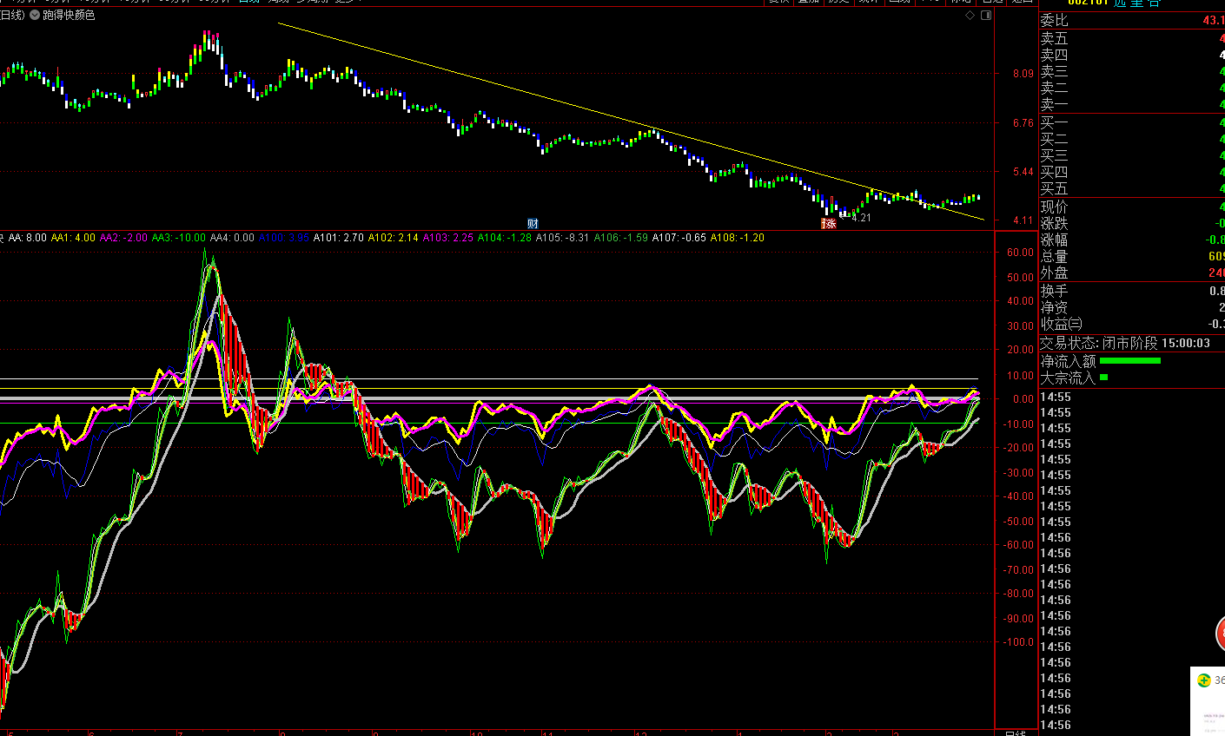The width and height of the screenshot is (1225, 736).
Task: Click the -100.00 indicator axis label
Action: [1018, 642]
